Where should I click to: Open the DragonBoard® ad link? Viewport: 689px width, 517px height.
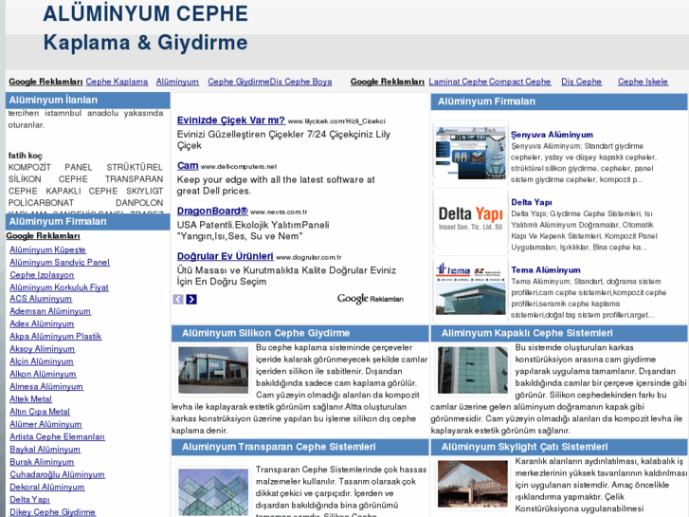point(212,211)
